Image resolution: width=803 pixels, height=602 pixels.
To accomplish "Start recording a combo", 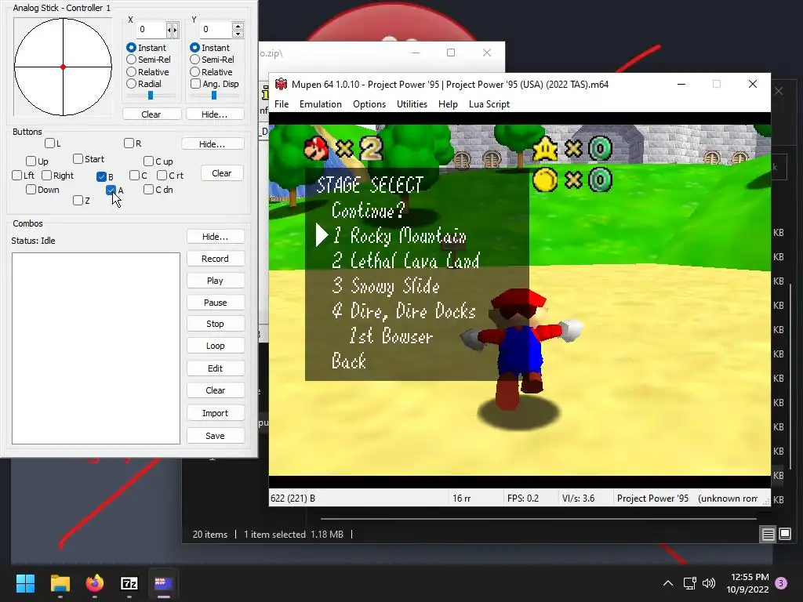I will 215,259.
